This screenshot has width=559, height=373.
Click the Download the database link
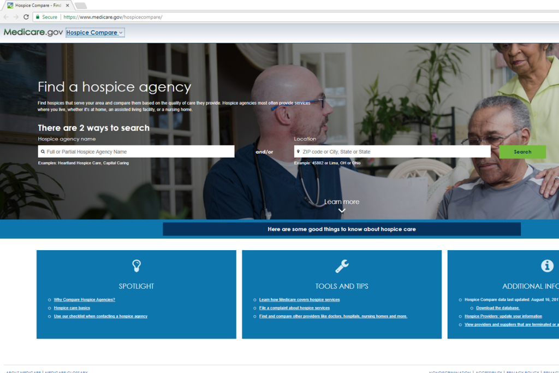tap(498, 308)
